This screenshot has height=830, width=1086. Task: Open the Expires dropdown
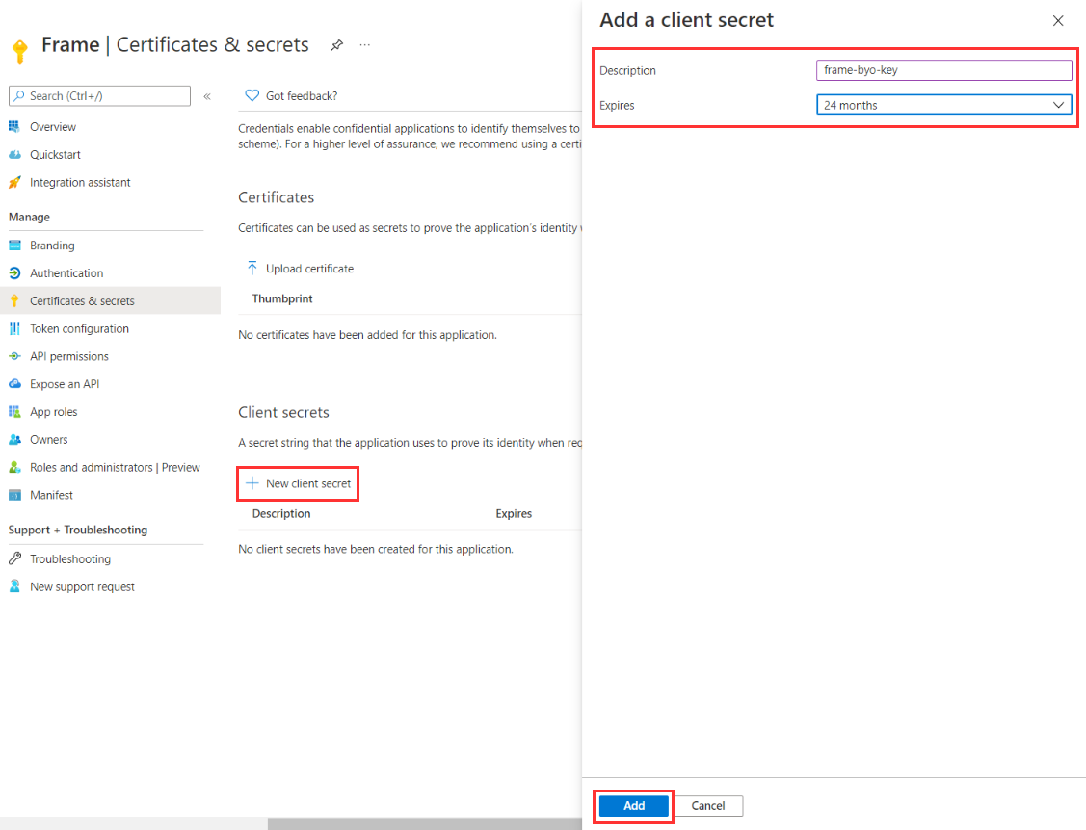[x=944, y=104]
